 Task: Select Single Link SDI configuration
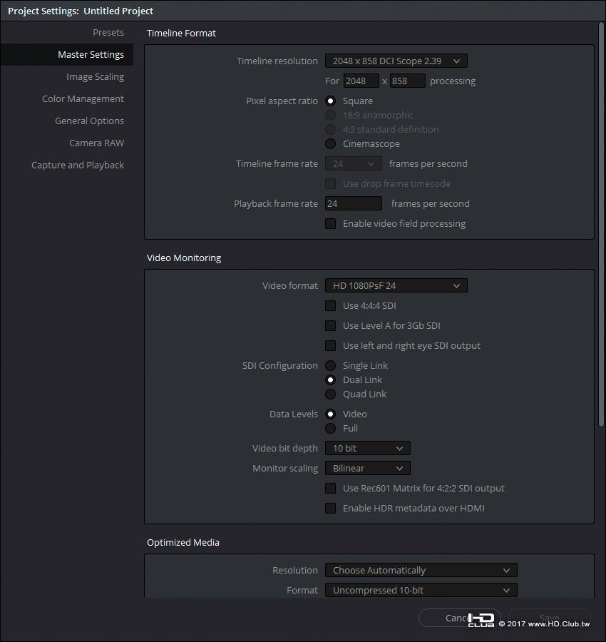[x=330, y=366]
